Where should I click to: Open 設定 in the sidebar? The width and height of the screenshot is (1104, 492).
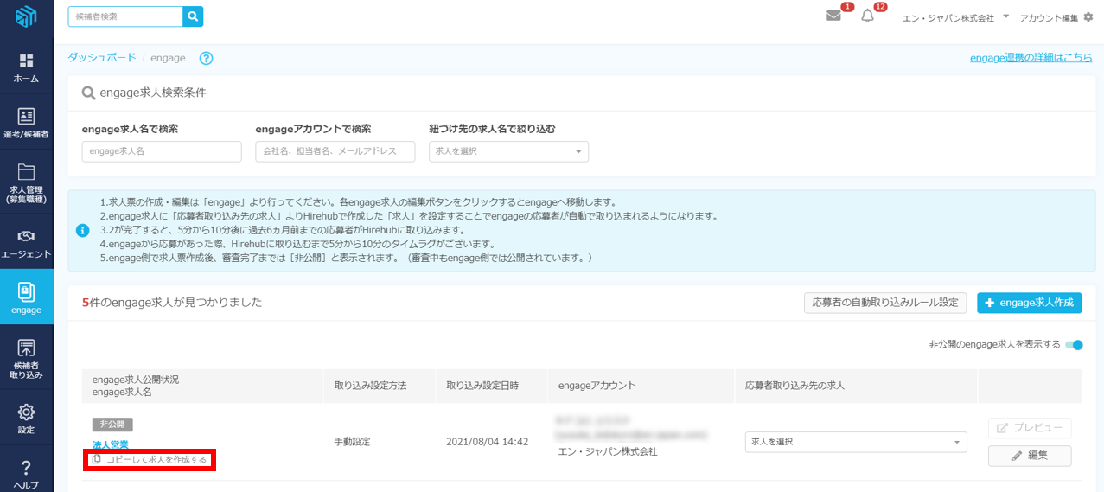pos(26,419)
